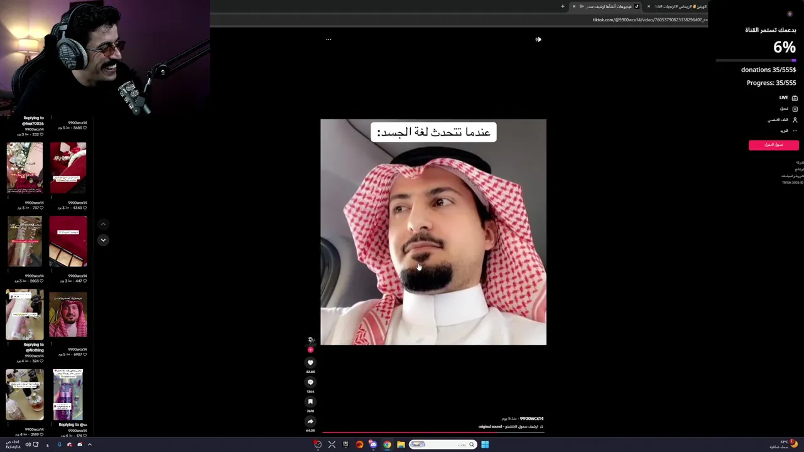Viewport: 804px width, 452px height.
Task: Click the tiktok.com address bar URL
Action: (650, 19)
